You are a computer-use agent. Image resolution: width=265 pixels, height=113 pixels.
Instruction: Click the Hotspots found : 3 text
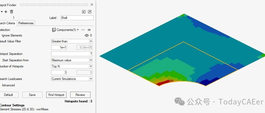pyautogui.click(x=78, y=101)
